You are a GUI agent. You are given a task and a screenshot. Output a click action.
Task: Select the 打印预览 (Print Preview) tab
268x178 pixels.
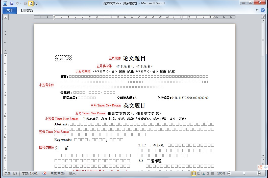click(x=27, y=10)
